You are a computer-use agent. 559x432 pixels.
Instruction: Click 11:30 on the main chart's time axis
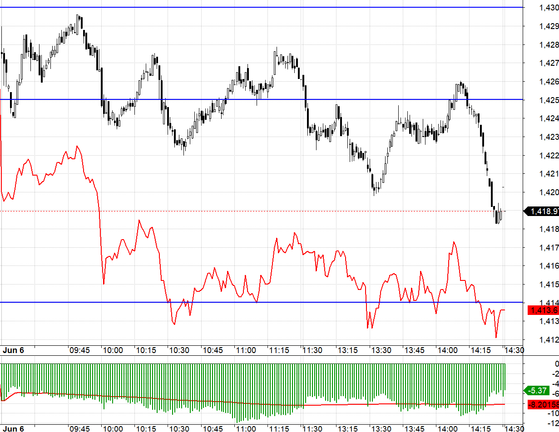point(312,350)
